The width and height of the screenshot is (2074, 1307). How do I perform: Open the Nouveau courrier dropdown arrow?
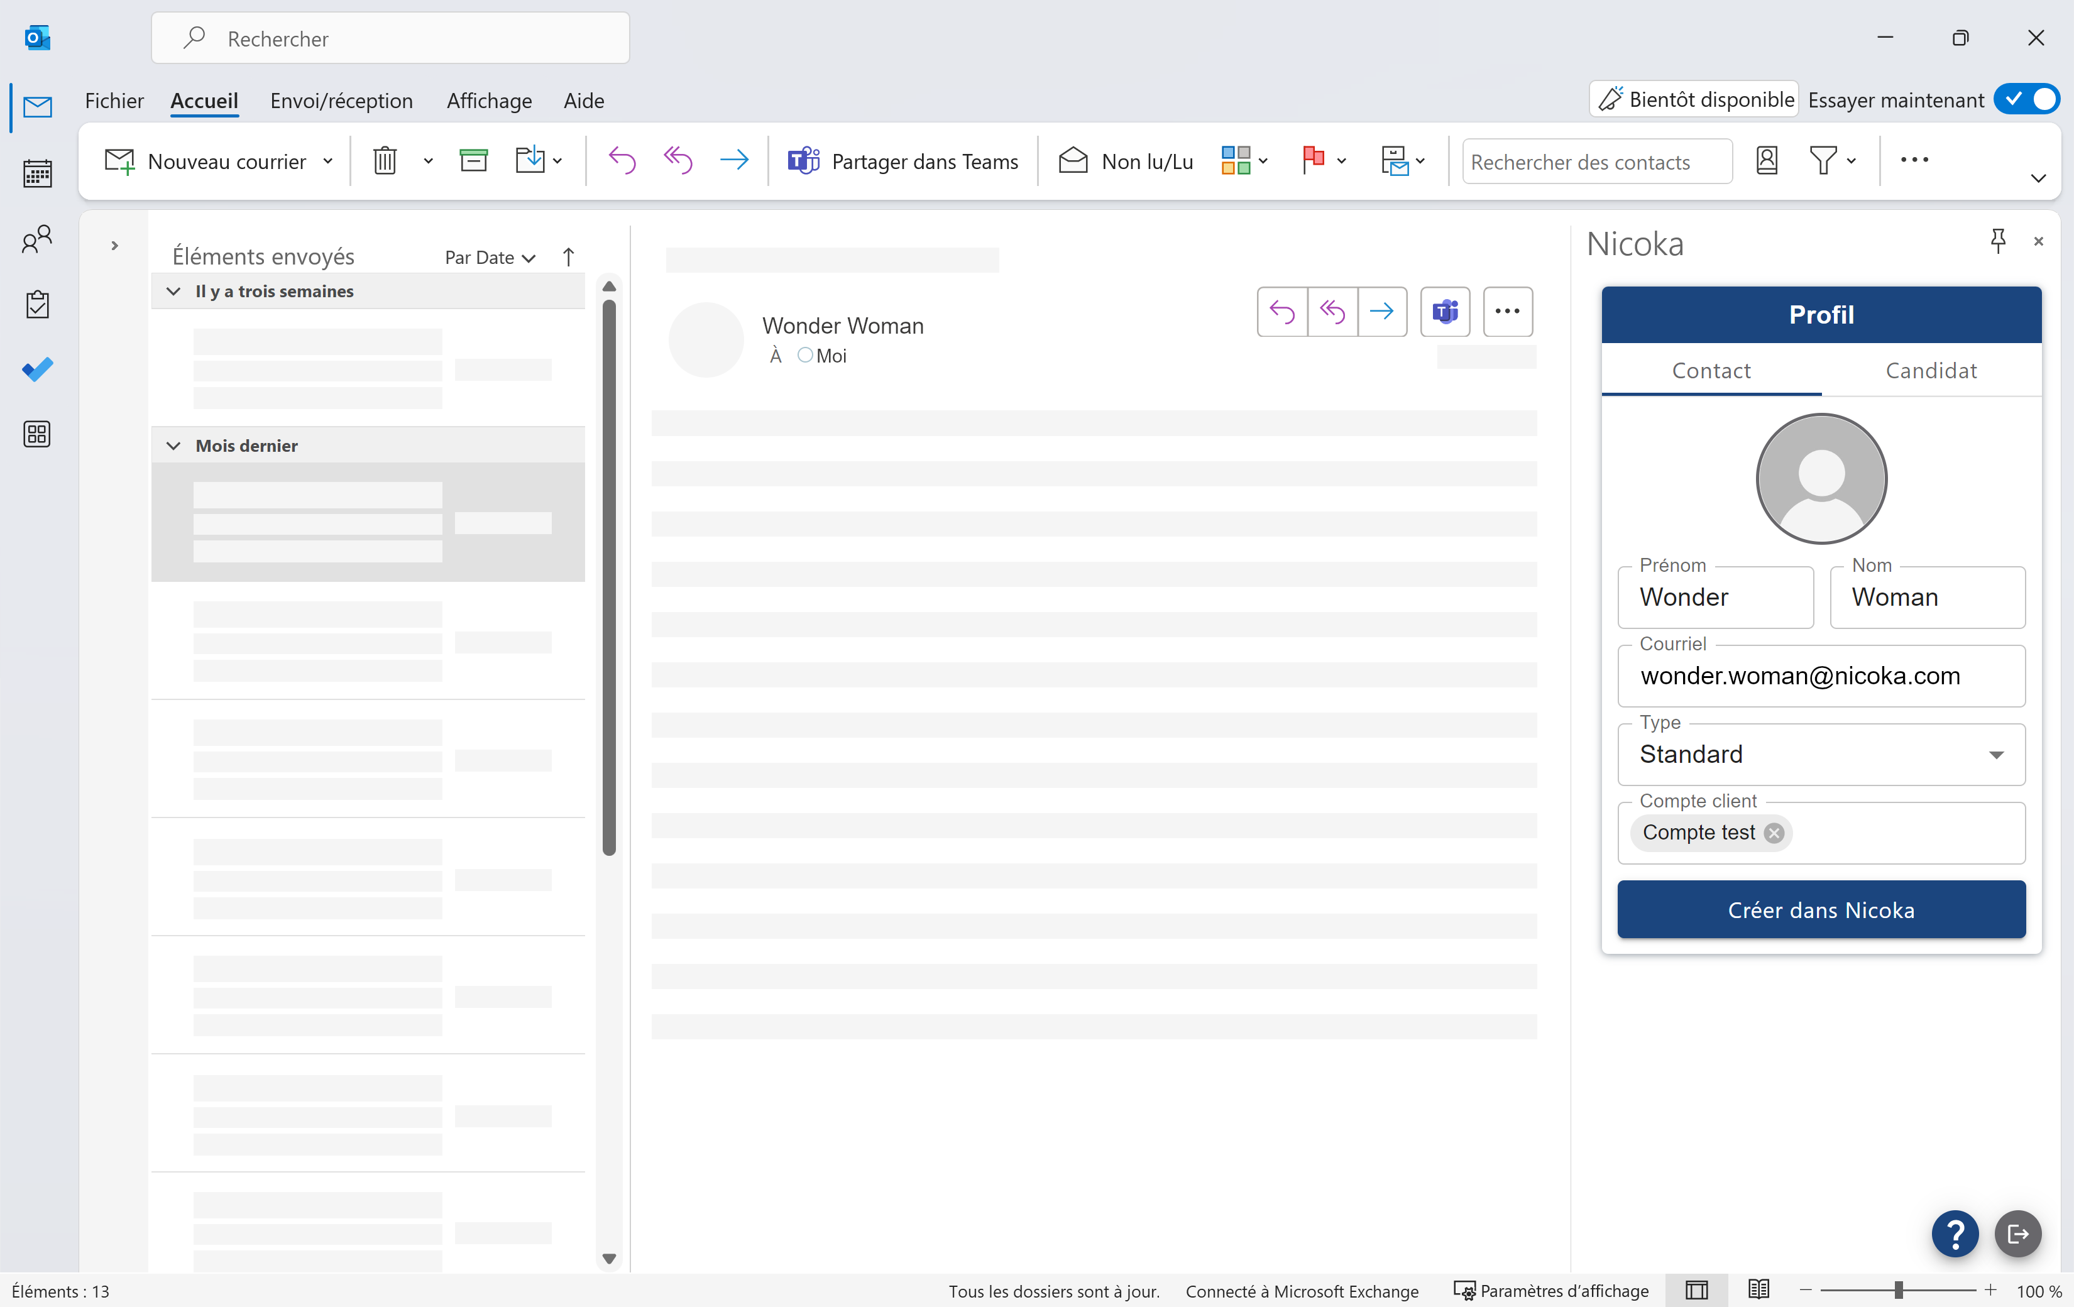[x=327, y=161]
